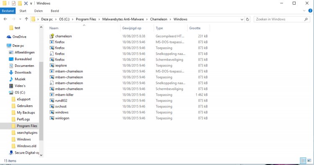Switch to large icons view

pos(309,160)
